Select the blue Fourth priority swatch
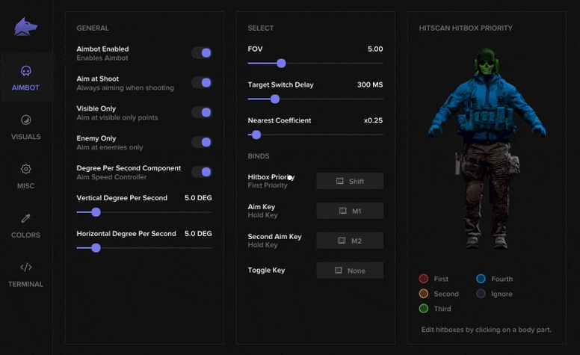The height and width of the screenshot is (355, 580). [x=481, y=279]
